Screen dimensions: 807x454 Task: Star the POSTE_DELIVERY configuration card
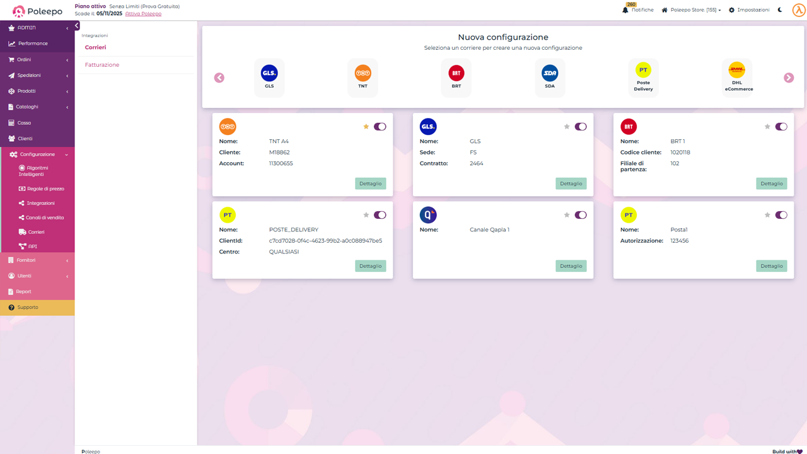(366, 215)
